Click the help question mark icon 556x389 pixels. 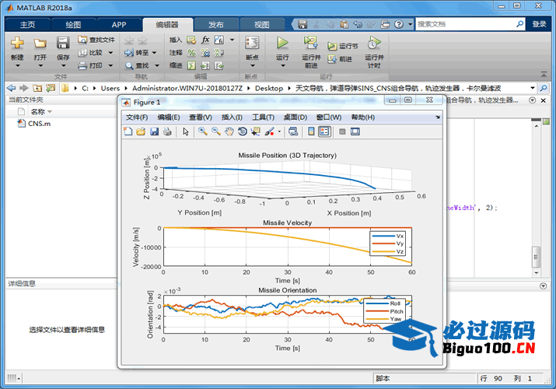coord(399,24)
